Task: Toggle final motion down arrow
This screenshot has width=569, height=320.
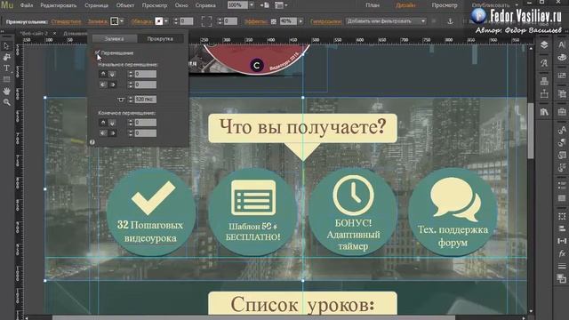Action: coord(112,123)
